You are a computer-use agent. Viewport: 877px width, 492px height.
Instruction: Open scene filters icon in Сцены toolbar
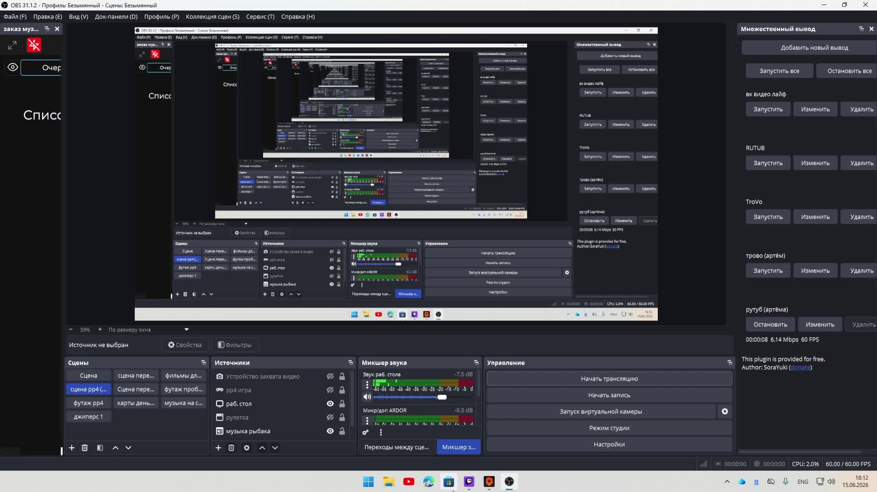(100, 448)
